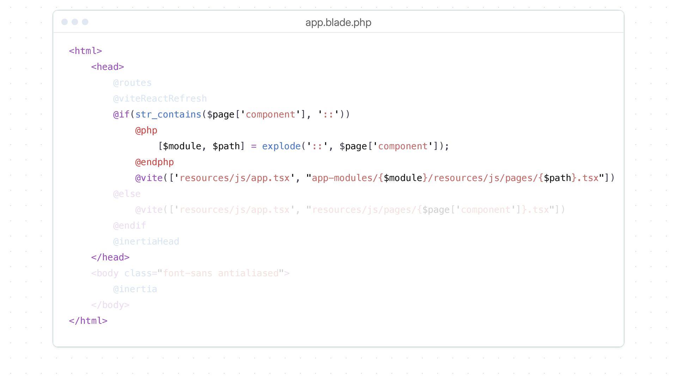Click the @inertiaHead directive
The image size is (677, 381).
click(146, 242)
